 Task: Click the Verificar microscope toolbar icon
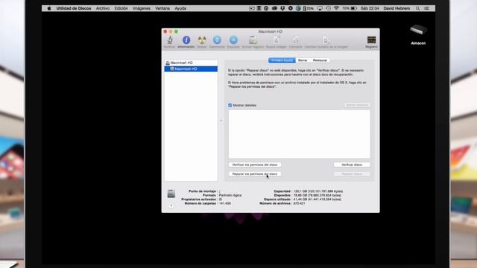tap(170, 40)
